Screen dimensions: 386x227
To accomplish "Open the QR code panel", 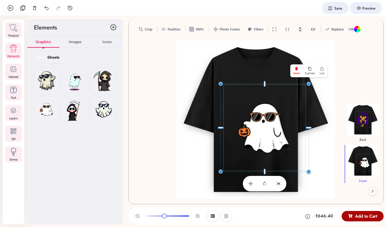I will [13, 134].
